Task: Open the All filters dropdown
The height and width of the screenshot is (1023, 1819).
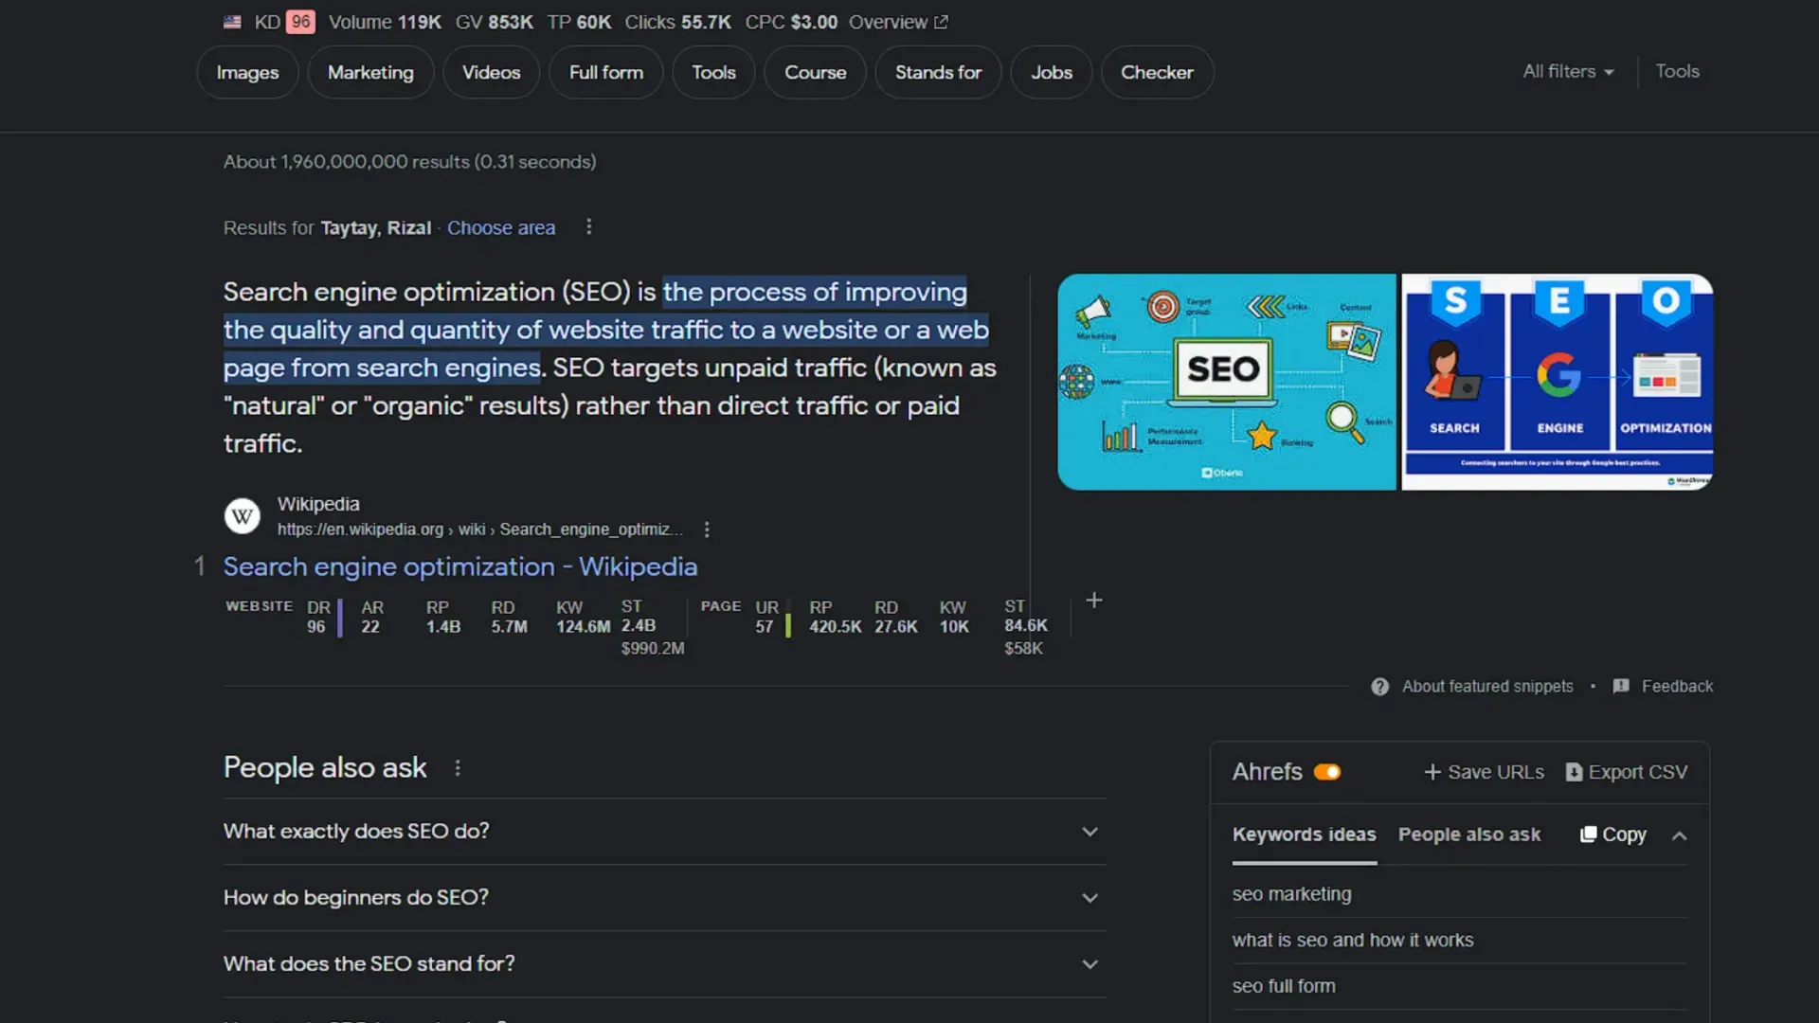Action: pyautogui.click(x=1568, y=72)
